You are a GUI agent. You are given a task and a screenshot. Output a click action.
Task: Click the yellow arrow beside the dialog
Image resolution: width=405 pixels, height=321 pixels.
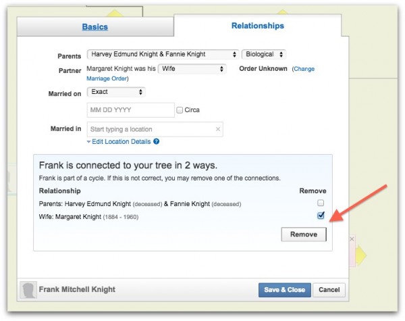coord(361,255)
